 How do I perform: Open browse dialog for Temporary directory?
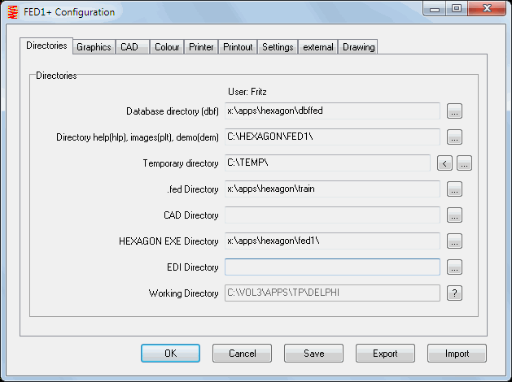tap(465, 163)
